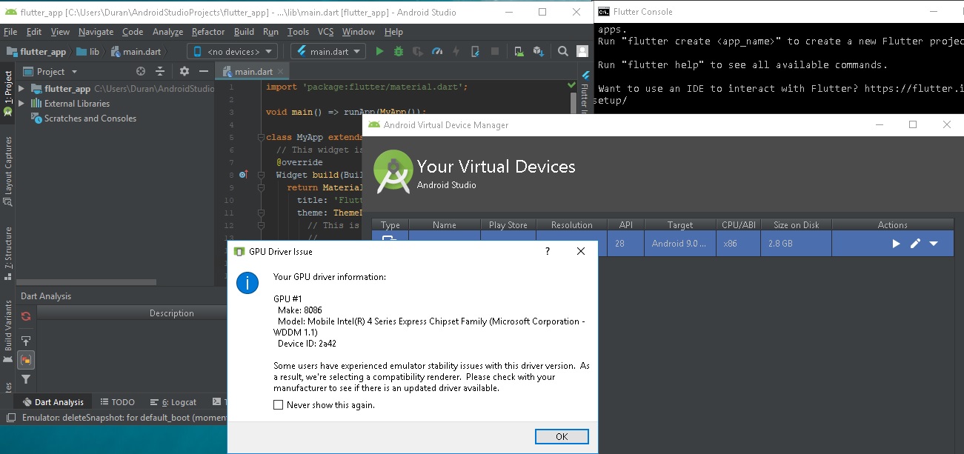Open the Build menu
This screenshot has width=964, height=454.
(244, 32)
